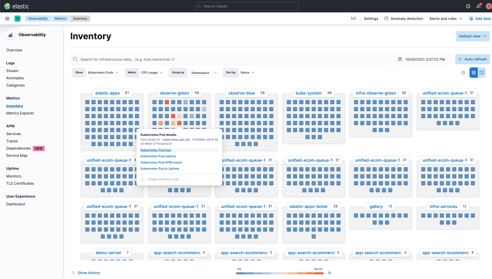Click the bell icon for inventory rule
The image size is (492, 279).
click(x=142, y=179)
